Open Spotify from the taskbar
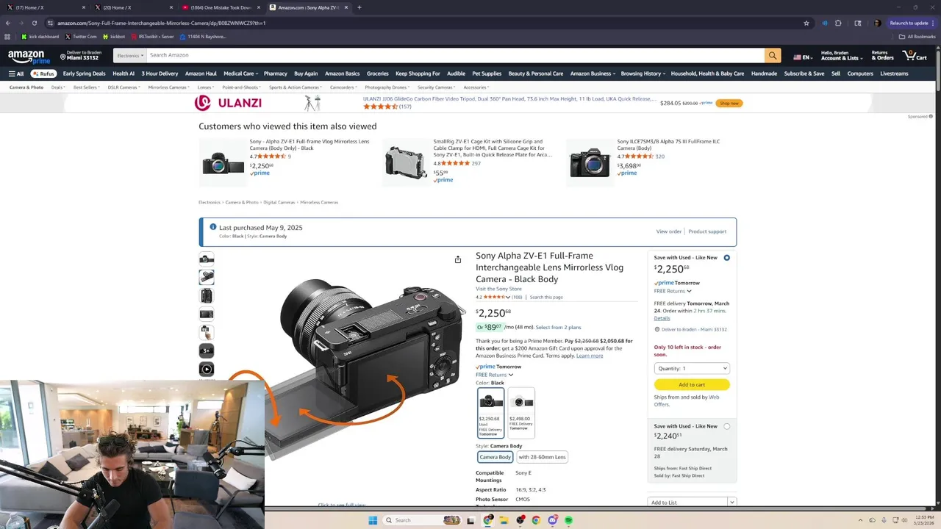 click(x=569, y=520)
